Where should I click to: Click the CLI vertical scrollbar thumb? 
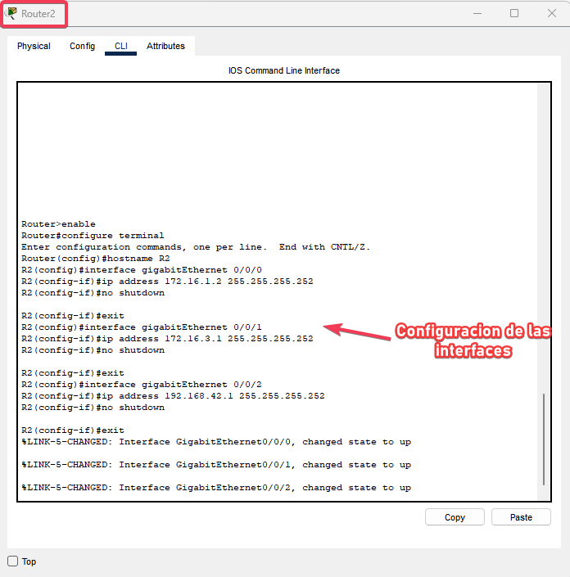[x=543, y=440]
